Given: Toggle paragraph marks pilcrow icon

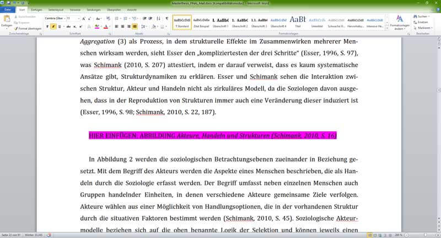Looking at the screenshot, I should [167, 19].
